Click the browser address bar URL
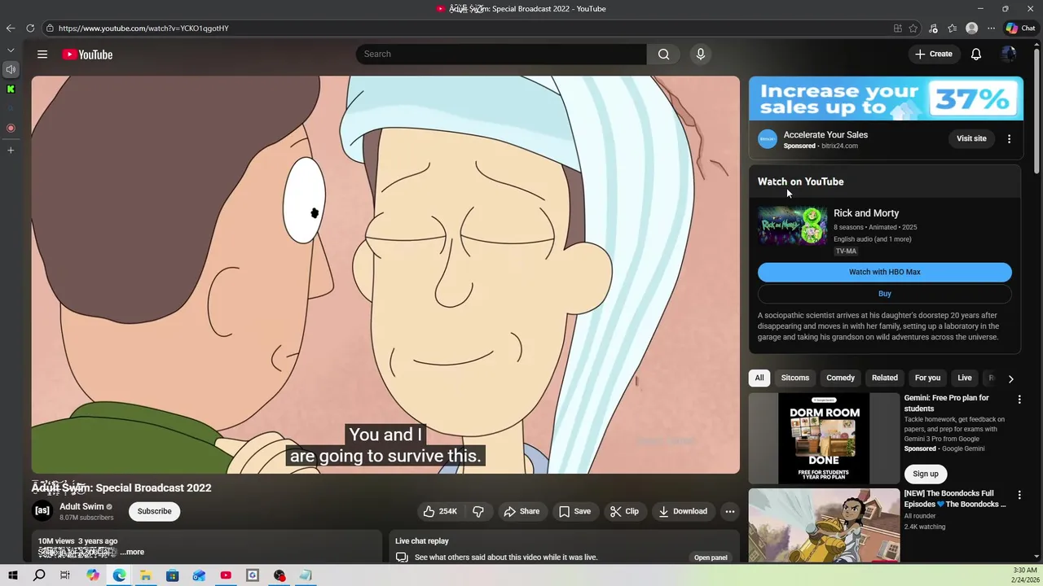The width and height of the screenshot is (1043, 586). pyautogui.click(x=143, y=28)
